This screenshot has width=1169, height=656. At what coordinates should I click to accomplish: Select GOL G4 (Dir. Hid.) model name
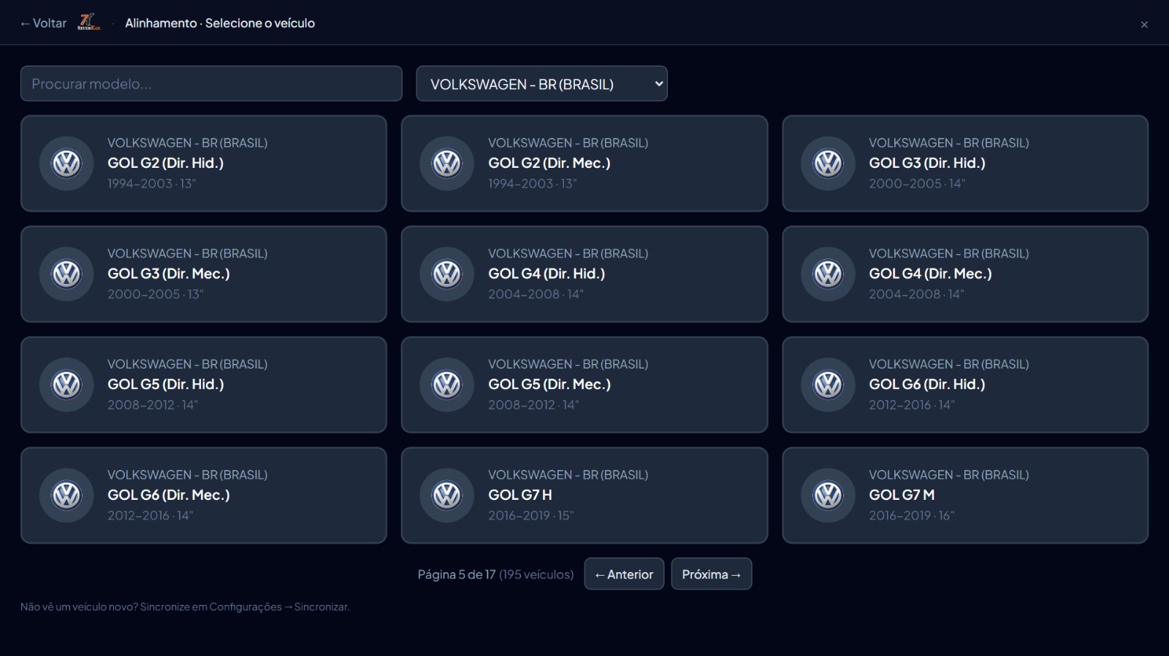[547, 274]
